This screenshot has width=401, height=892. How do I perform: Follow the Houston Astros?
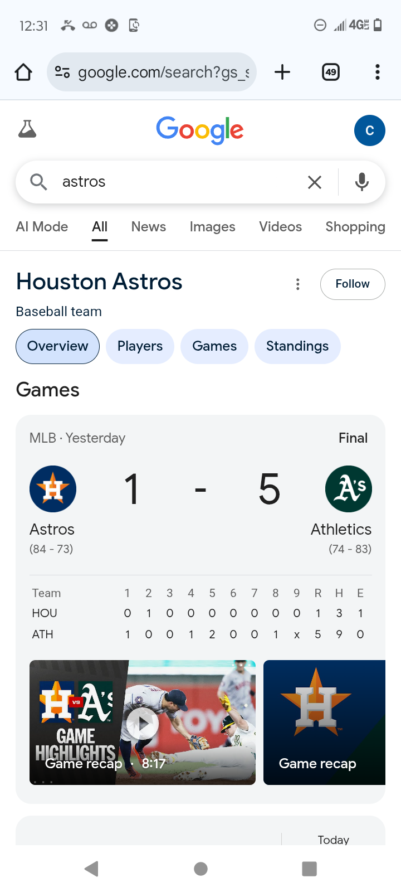(x=353, y=284)
